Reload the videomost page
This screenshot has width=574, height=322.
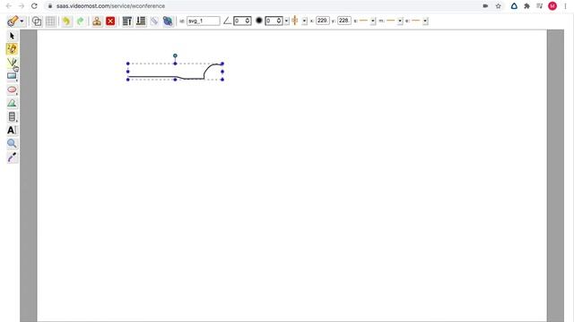click(34, 6)
